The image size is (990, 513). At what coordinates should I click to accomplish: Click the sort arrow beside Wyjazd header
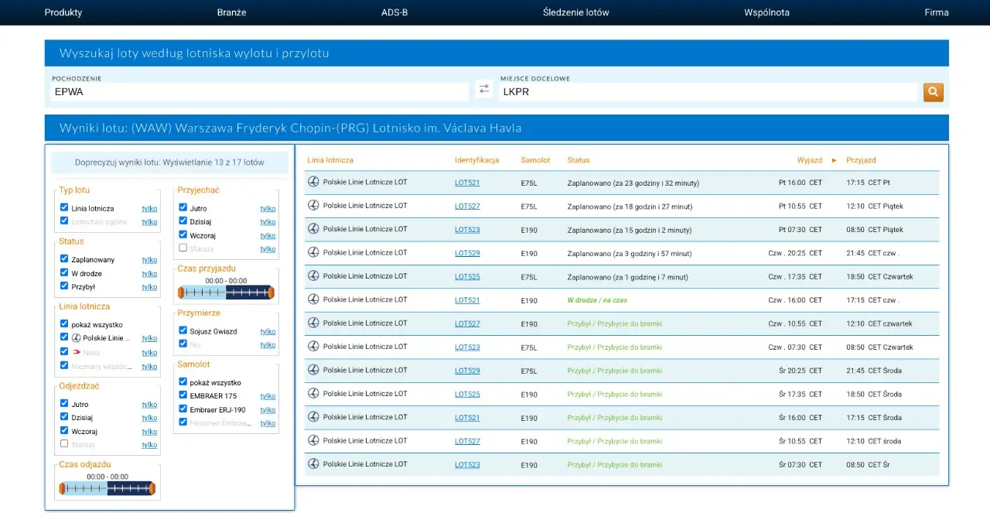[835, 160]
